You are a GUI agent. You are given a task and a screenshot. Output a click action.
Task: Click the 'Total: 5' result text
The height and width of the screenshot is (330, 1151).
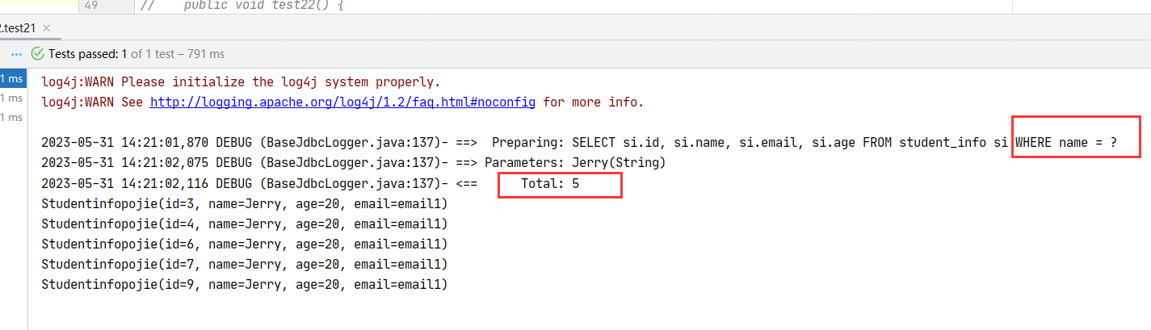click(x=550, y=184)
